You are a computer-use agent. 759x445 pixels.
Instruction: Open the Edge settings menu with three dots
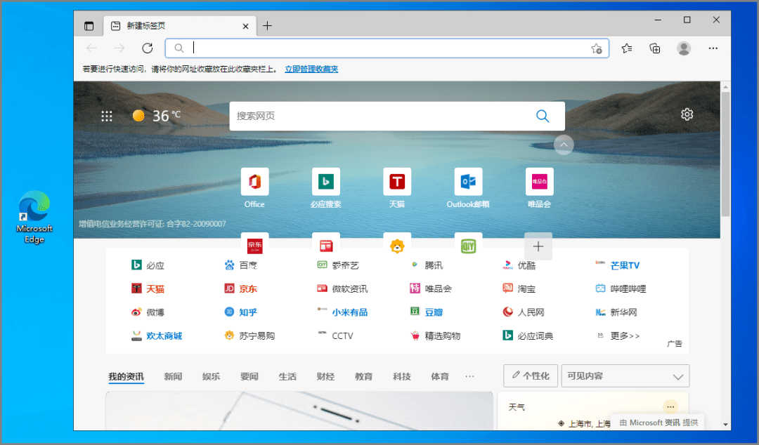pos(713,48)
